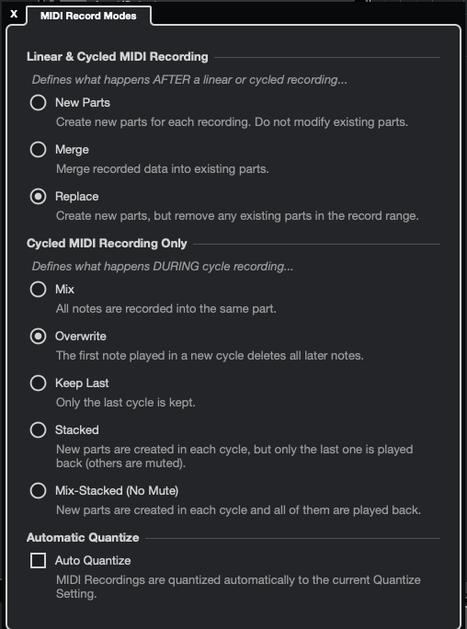The width and height of the screenshot is (467, 629).
Task: Click the MIDI Record Modes tab
Action: coord(88,16)
